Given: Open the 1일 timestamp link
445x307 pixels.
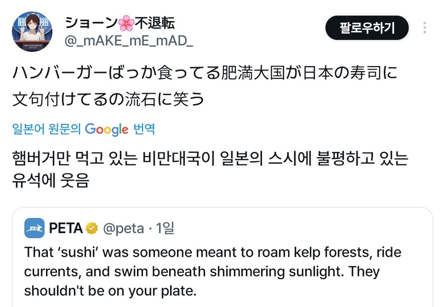Looking at the screenshot, I should click(166, 228).
